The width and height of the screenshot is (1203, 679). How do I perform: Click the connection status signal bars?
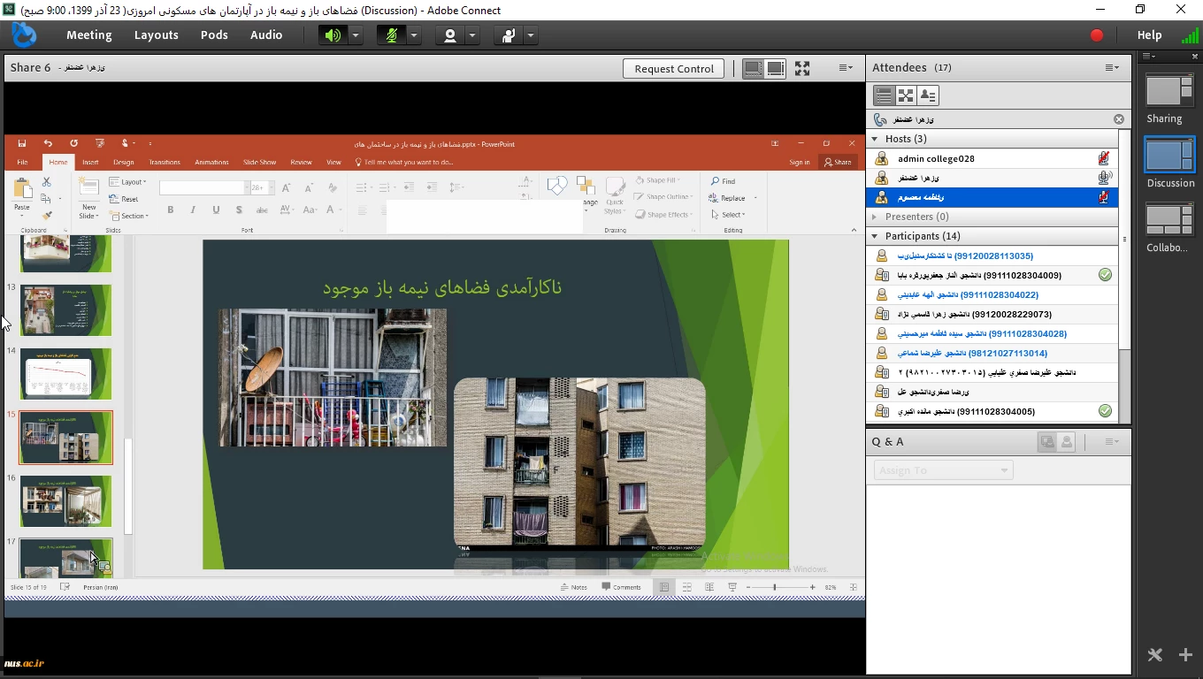(1190, 35)
